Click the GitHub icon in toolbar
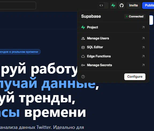 click(122, 5)
